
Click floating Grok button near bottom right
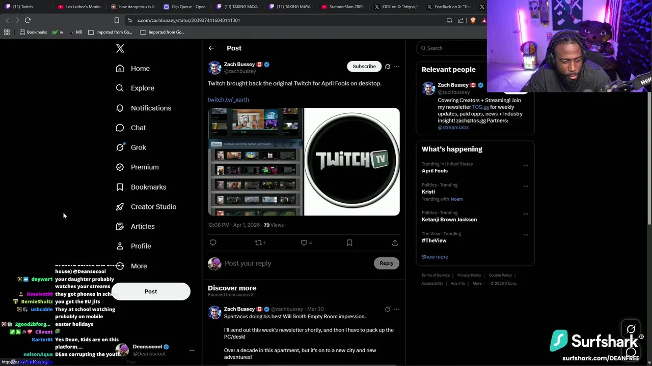coord(631,329)
